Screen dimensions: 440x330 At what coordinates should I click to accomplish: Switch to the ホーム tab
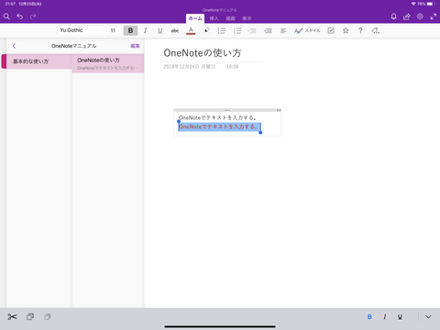point(195,18)
